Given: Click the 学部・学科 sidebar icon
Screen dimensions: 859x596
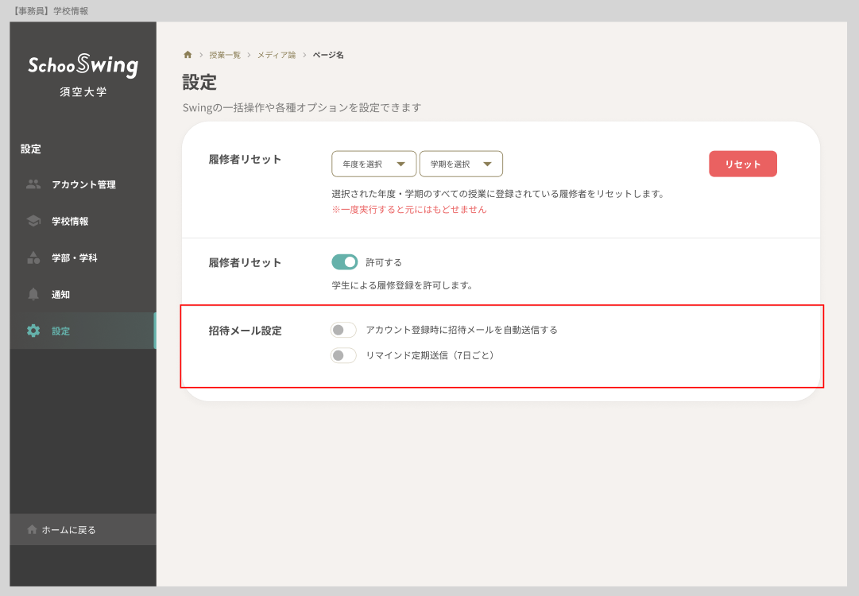Looking at the screenshot, I should 32,257.
